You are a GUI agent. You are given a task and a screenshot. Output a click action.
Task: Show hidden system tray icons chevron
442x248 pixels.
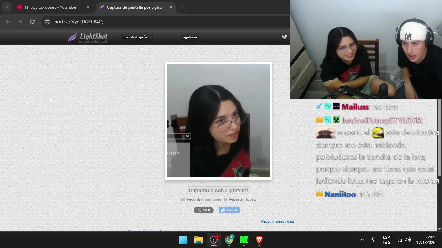pyautogui.click(x=362, y=240)
